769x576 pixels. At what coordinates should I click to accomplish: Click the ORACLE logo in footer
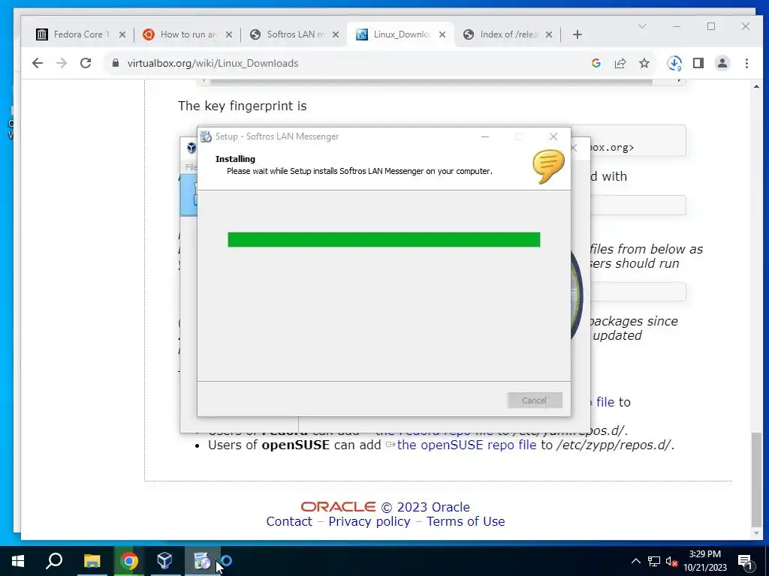(338, 506)
